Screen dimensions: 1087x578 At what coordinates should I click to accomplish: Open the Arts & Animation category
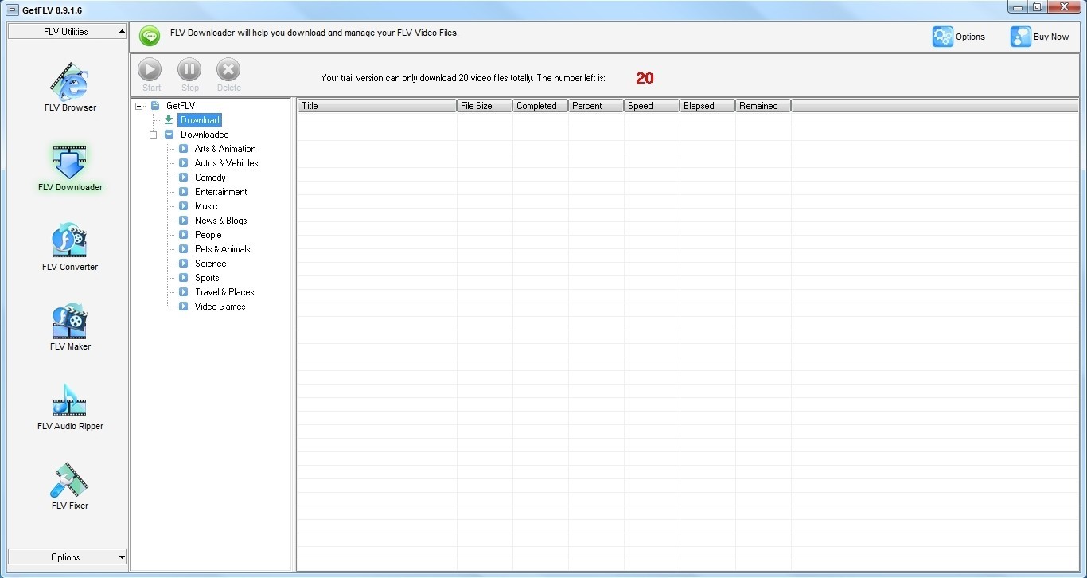[225, 149]
